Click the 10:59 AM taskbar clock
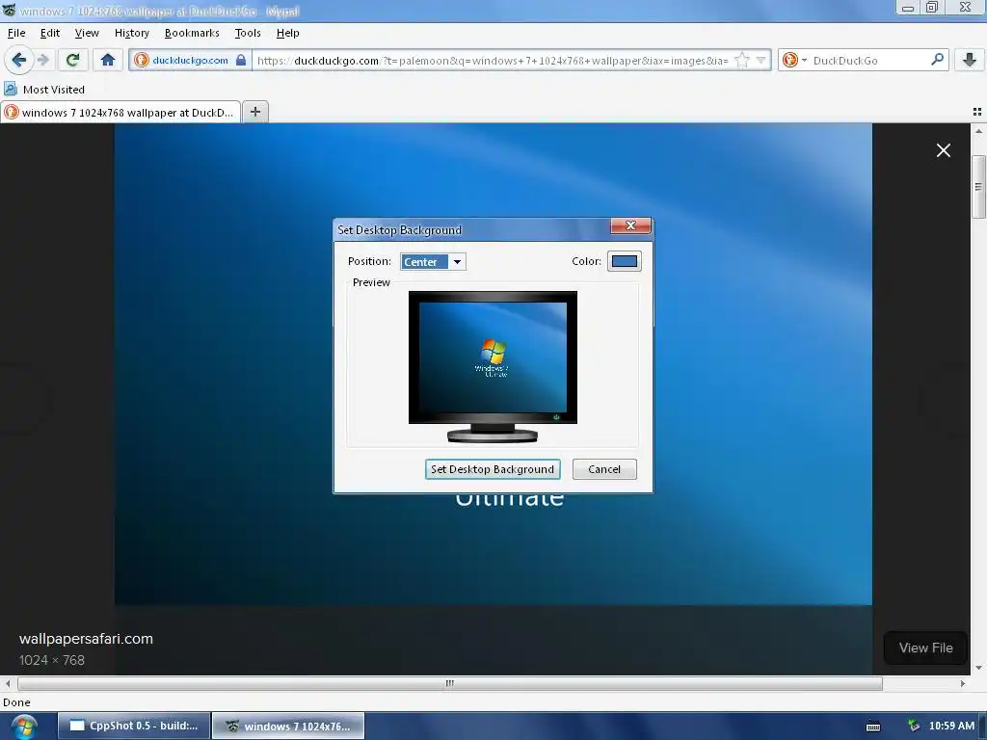Screen dimensions: 987x740 951,726
